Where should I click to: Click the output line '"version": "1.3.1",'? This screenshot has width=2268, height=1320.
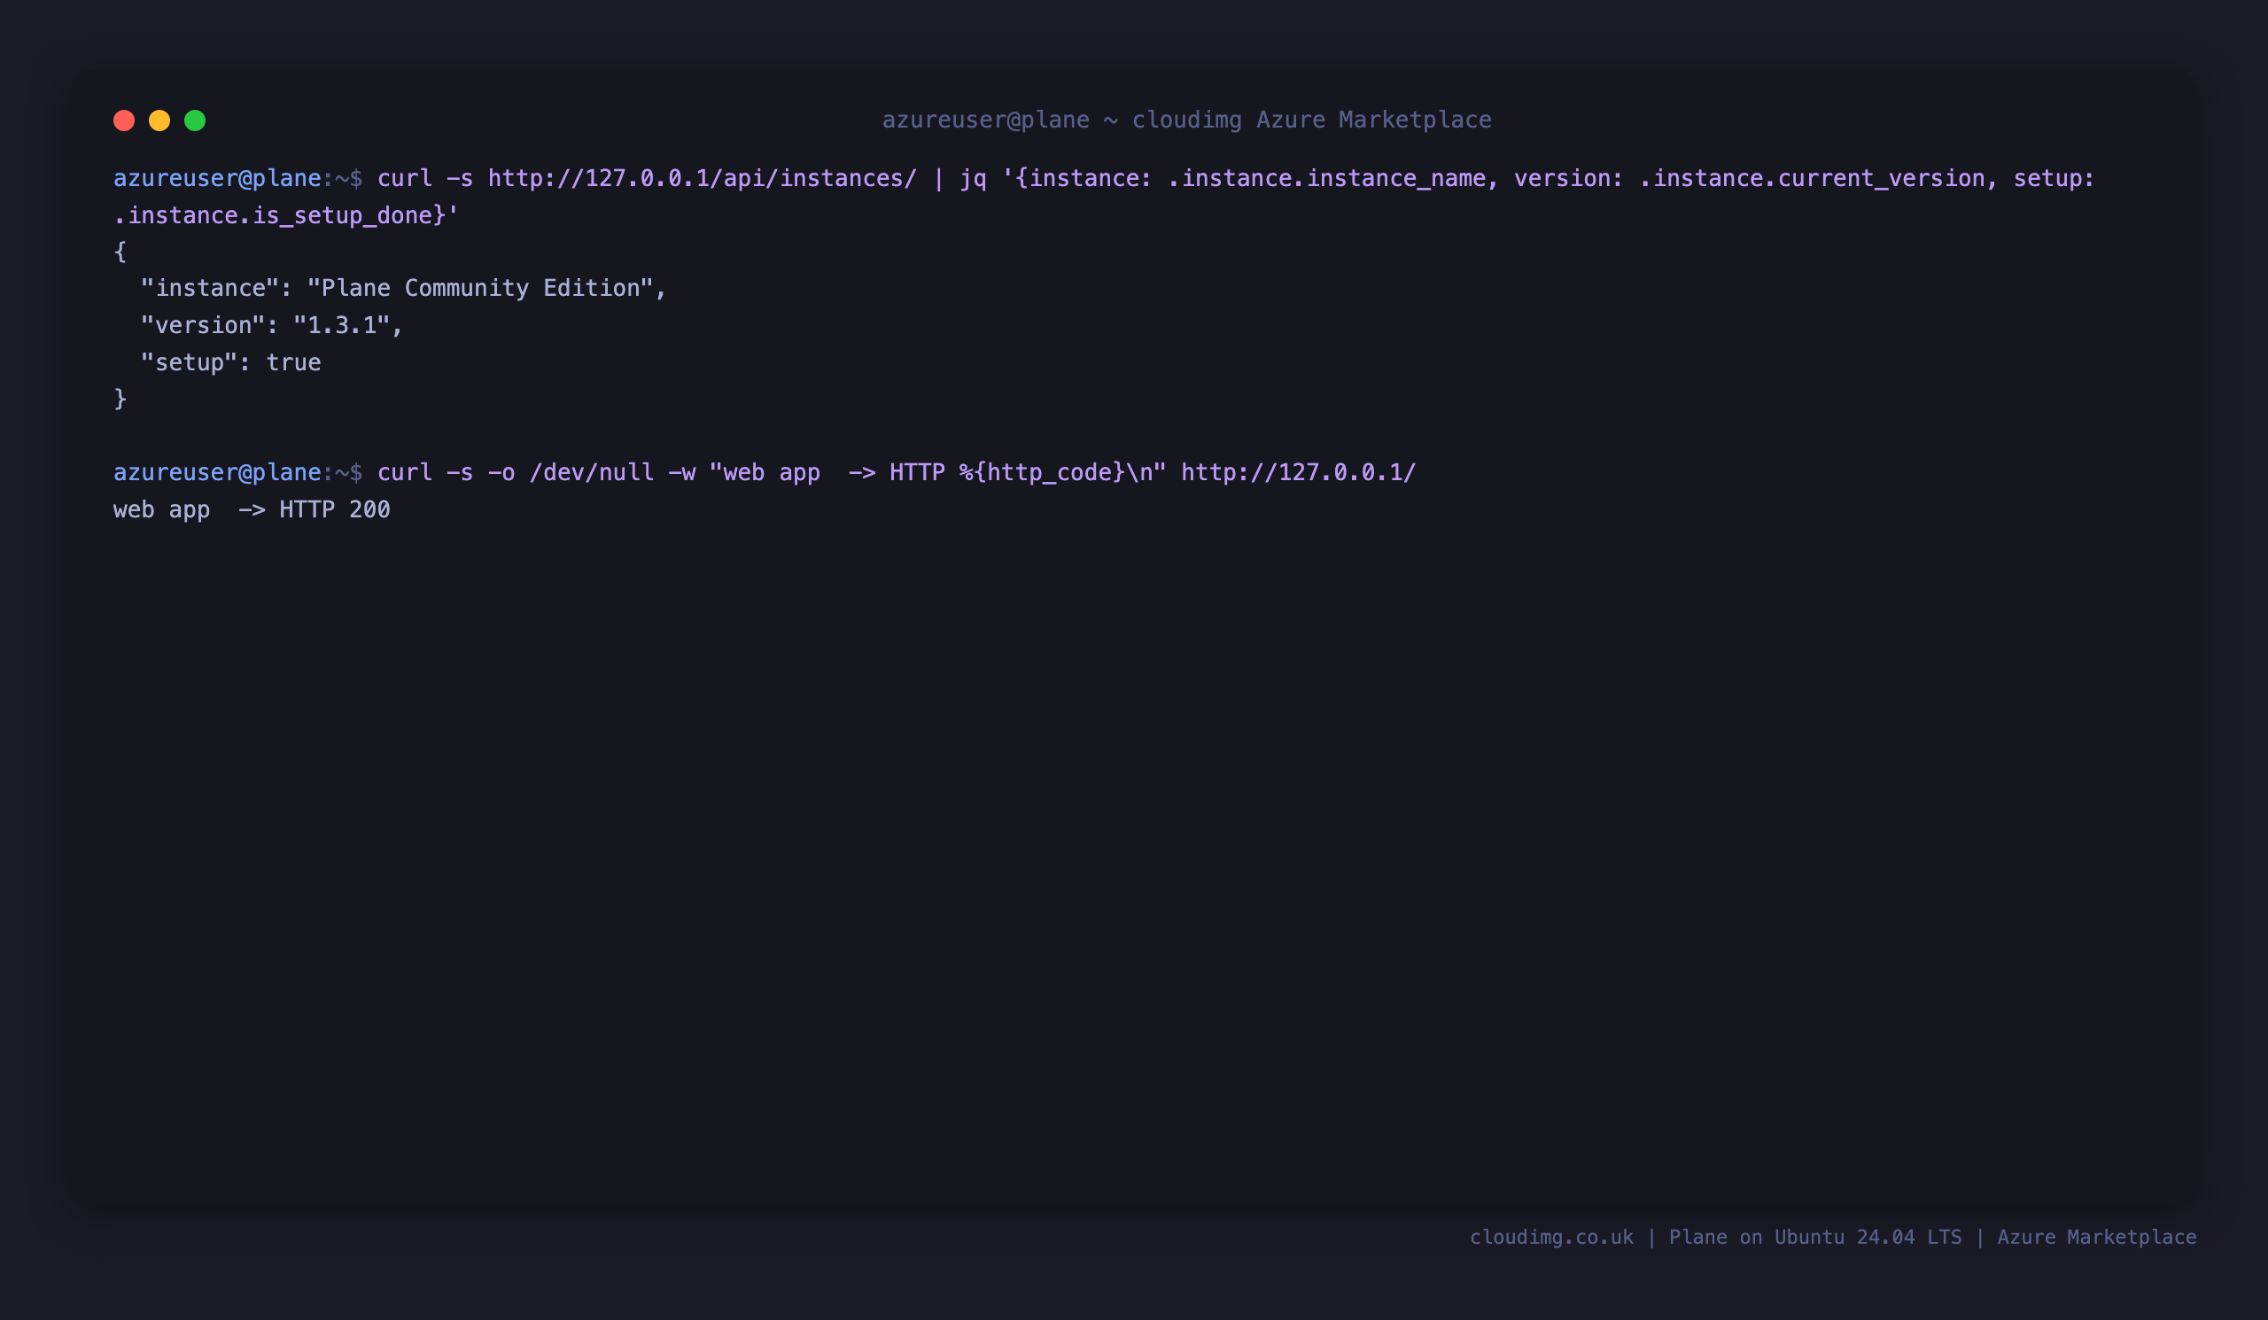272,325
